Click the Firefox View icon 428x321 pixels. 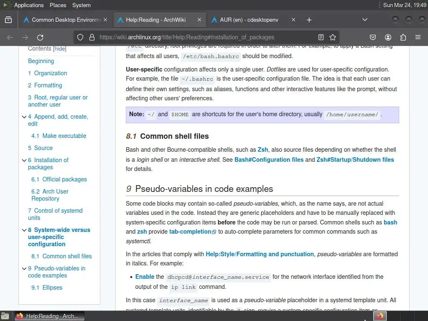(8, 20)
